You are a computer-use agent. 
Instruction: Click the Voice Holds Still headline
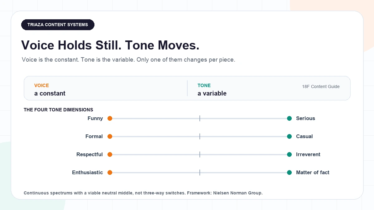click(110, 45)
